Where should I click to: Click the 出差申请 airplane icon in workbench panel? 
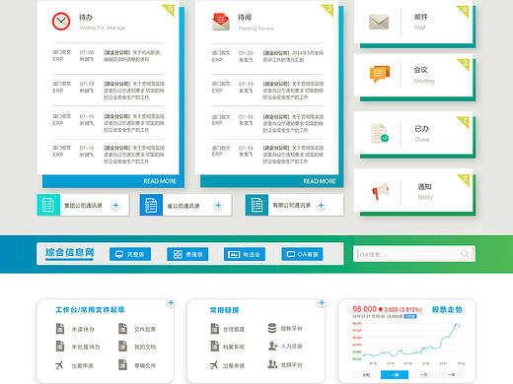(59, 364)
